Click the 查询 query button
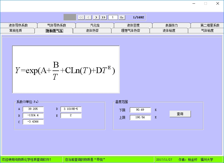This screenshot has width=224, height=163. [x=180, y=114]
